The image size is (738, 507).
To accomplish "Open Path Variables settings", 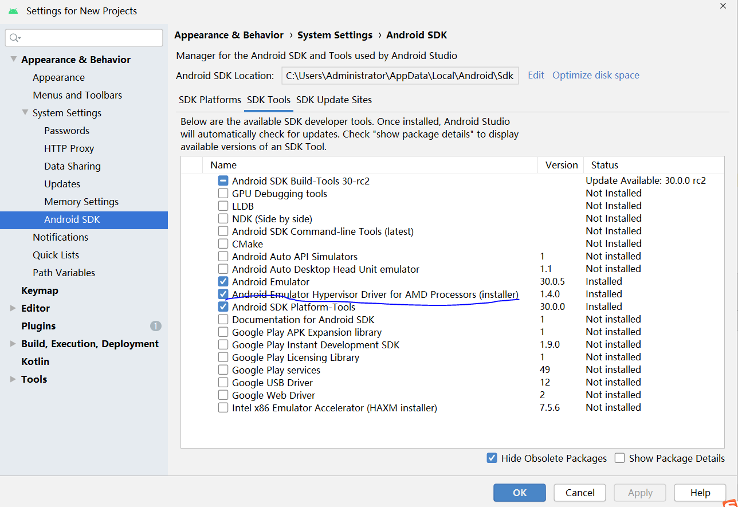I will coord(64,273).
